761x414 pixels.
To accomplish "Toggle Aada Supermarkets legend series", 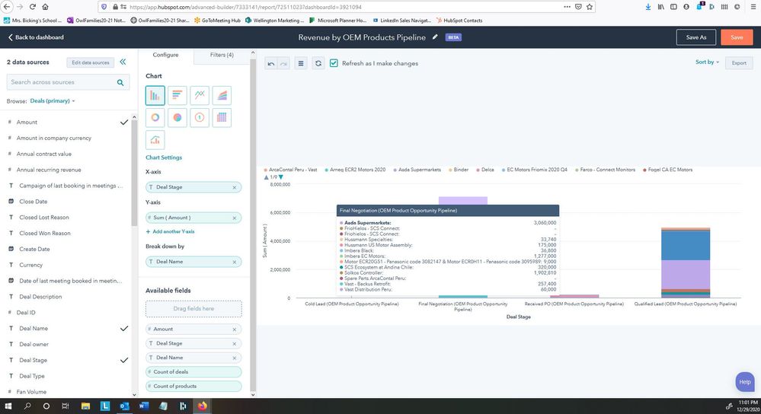I will (417, 170).
